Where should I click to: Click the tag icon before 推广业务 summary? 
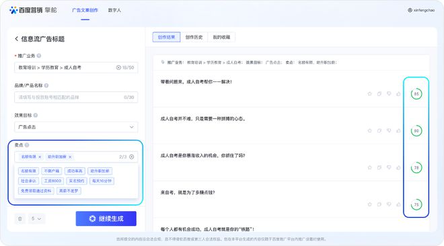pos(163,63)
